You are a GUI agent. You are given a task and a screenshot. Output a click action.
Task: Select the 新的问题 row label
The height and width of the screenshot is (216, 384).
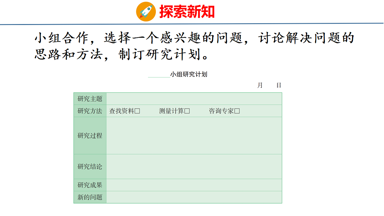[90, 197]
